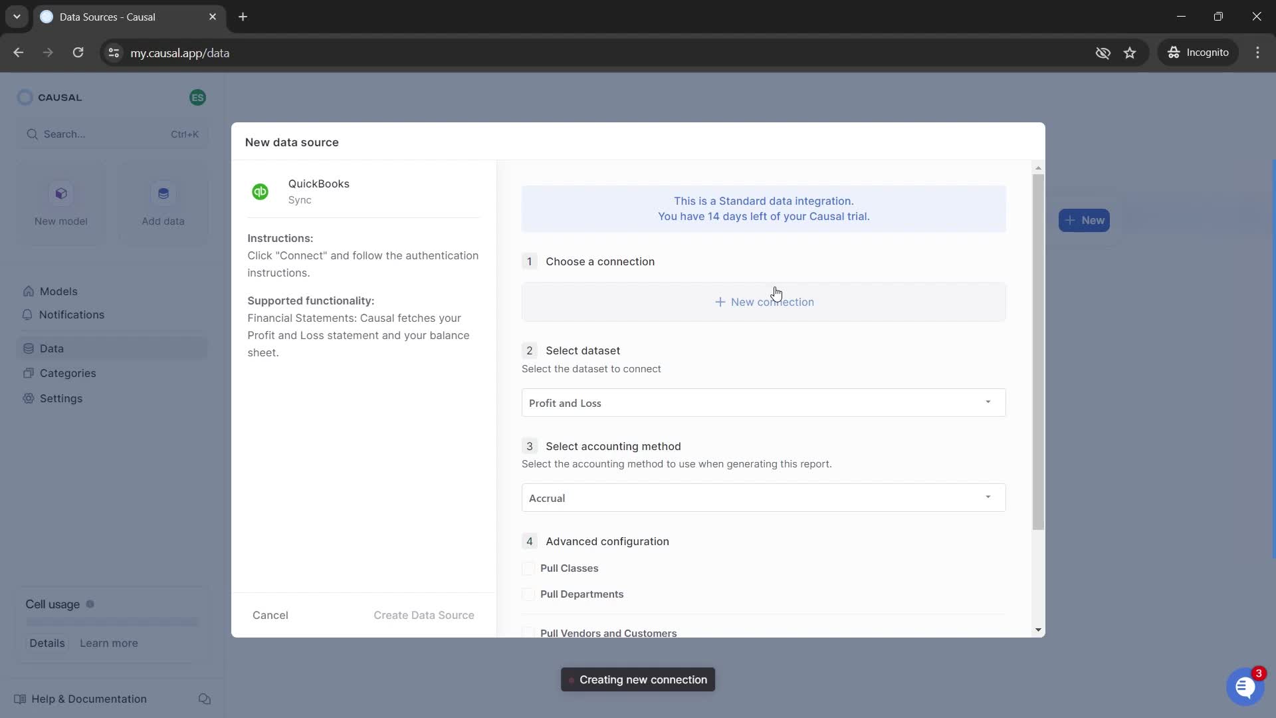Enable the Pull Departments checkbox
The width and height of the screenshot is (1276, 718).
(x=528, y=594)
